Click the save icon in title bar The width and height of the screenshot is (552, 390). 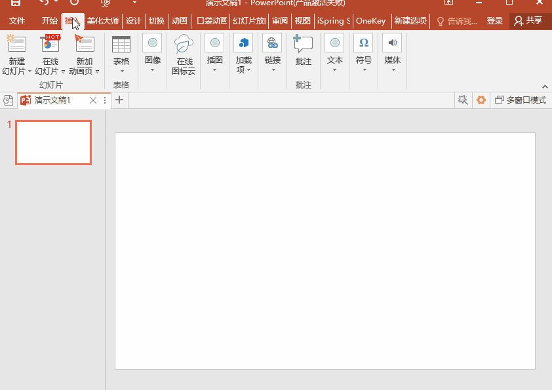click(15, 3)
